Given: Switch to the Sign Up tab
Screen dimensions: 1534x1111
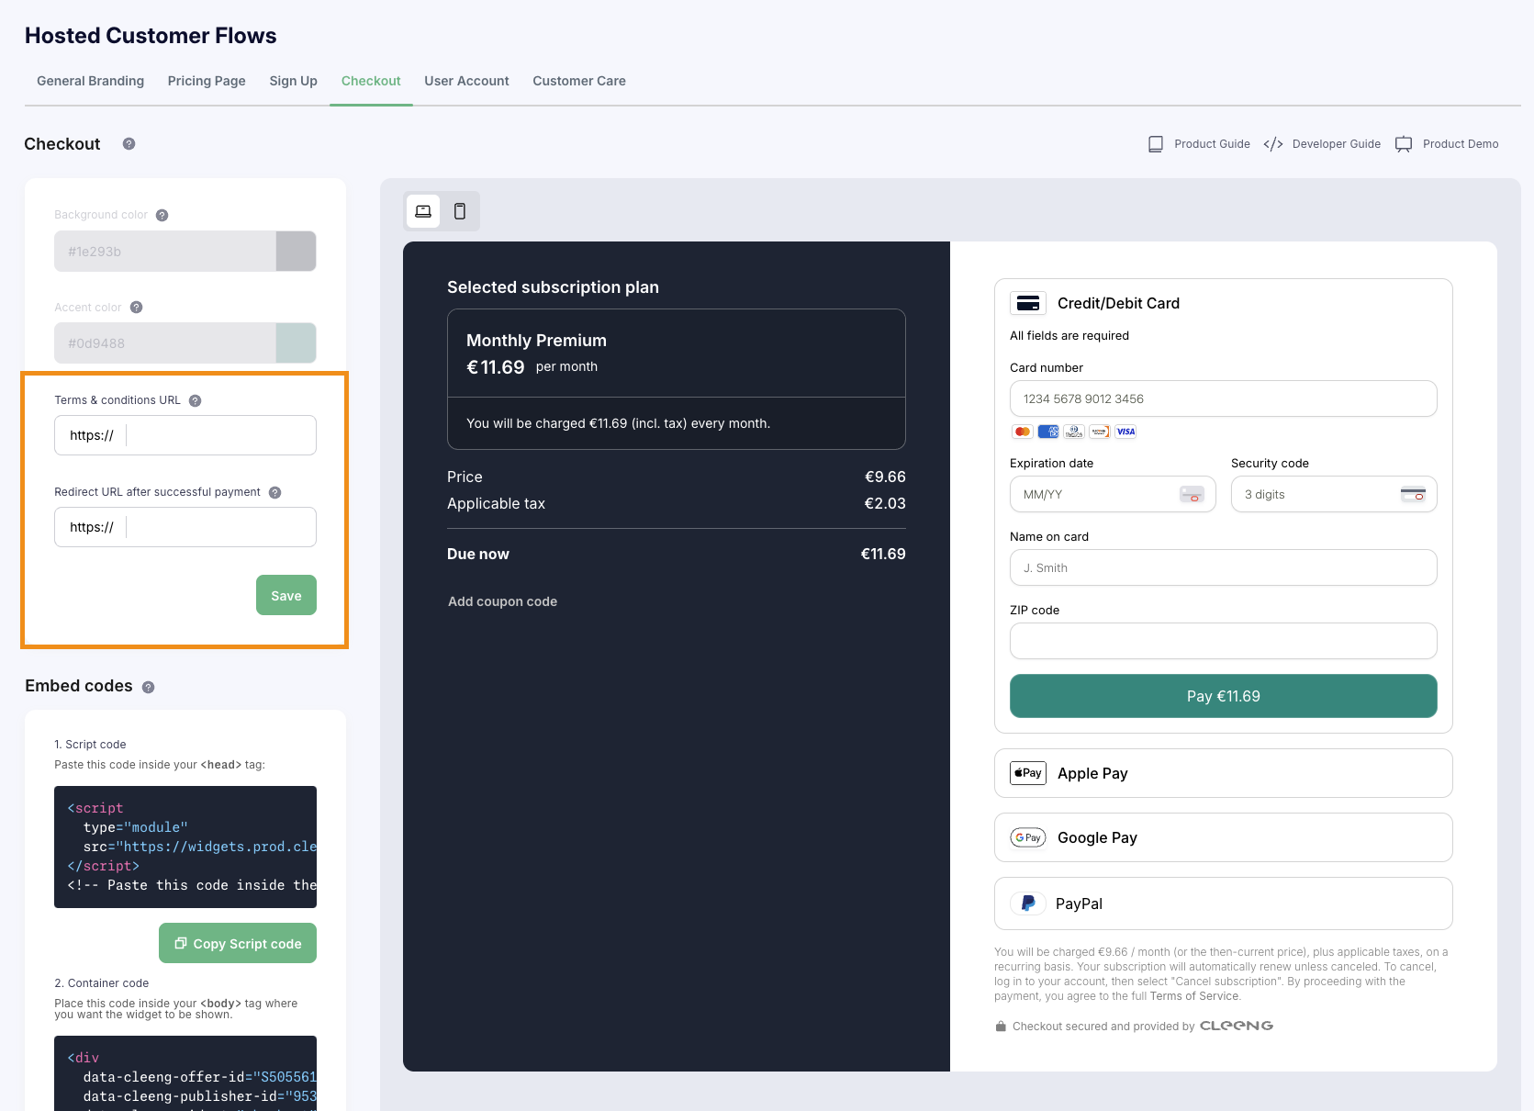Looking at the screenshot, I should (294, 81).
